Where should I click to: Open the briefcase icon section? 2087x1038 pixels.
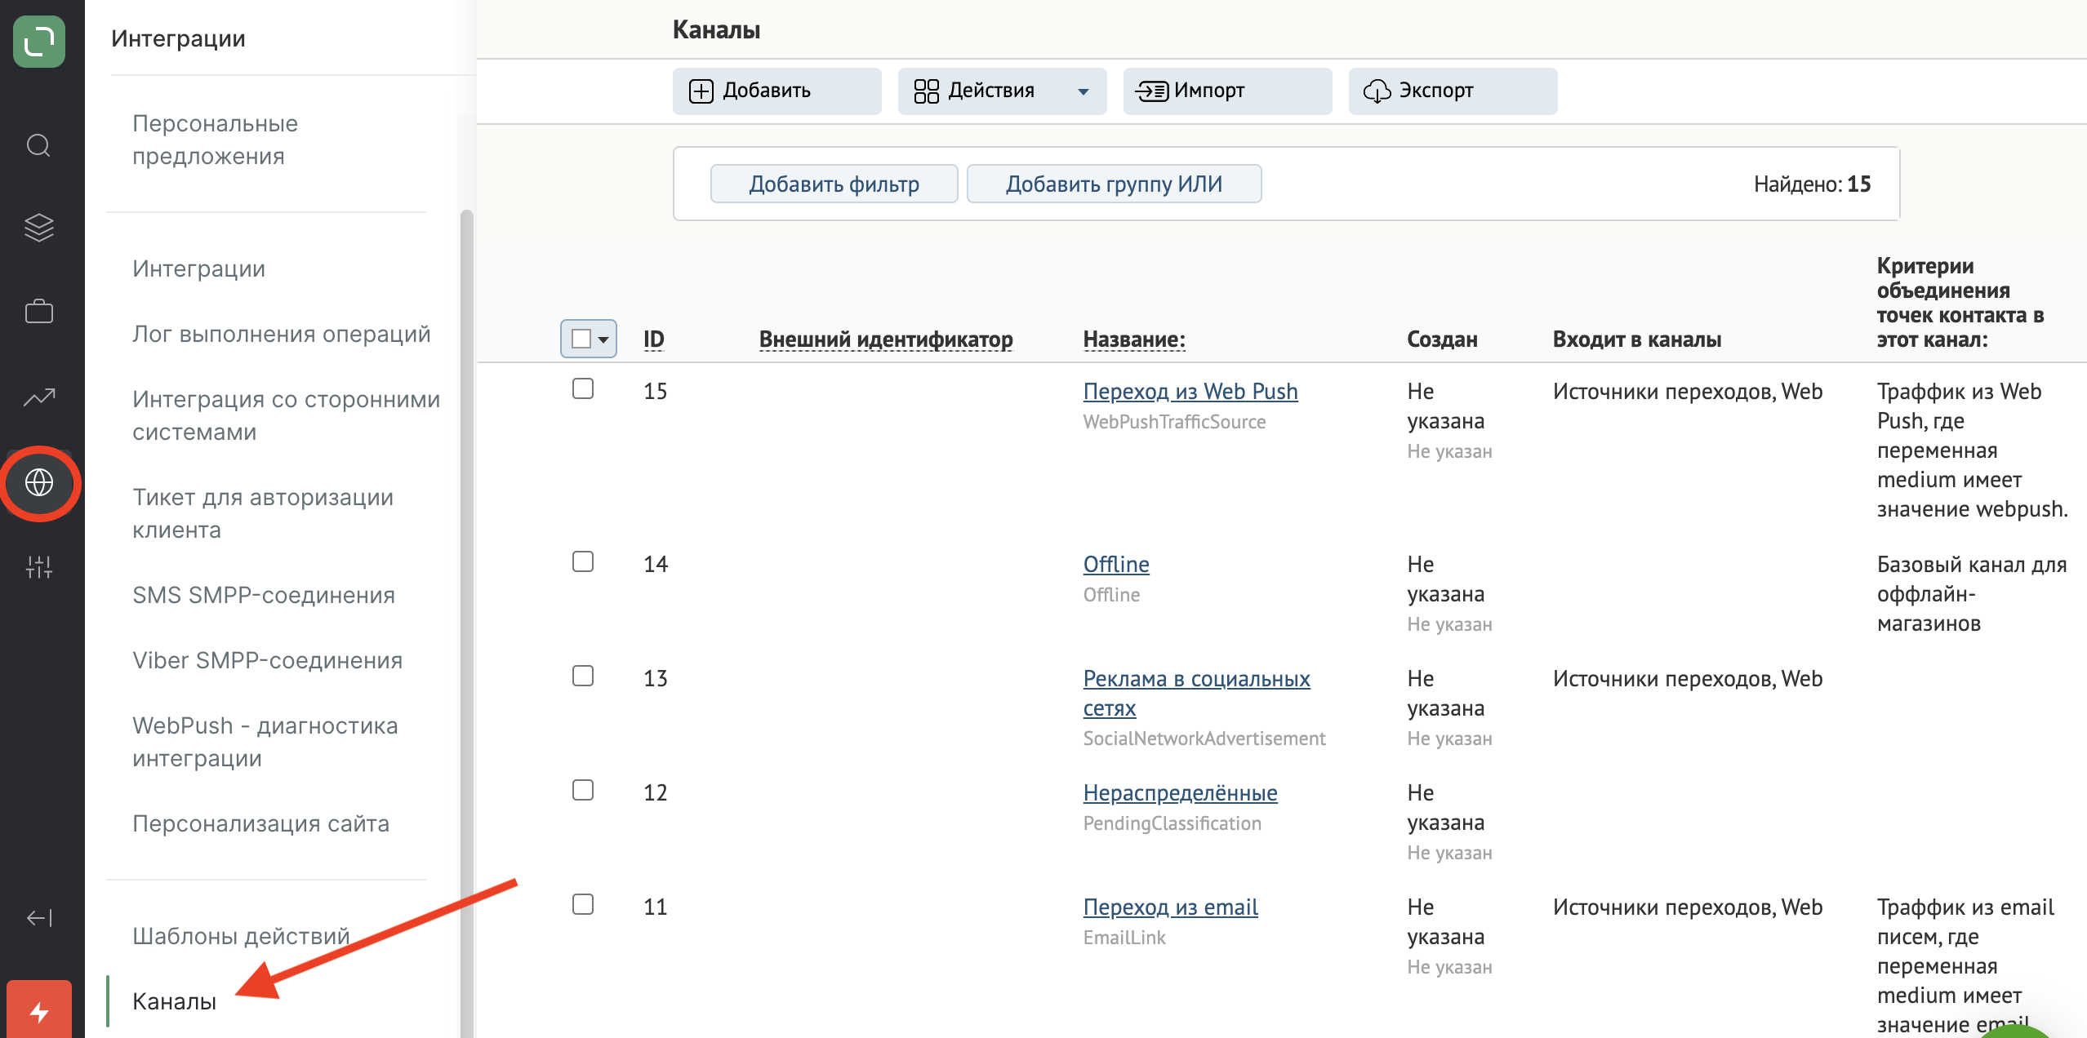(38, 312)
